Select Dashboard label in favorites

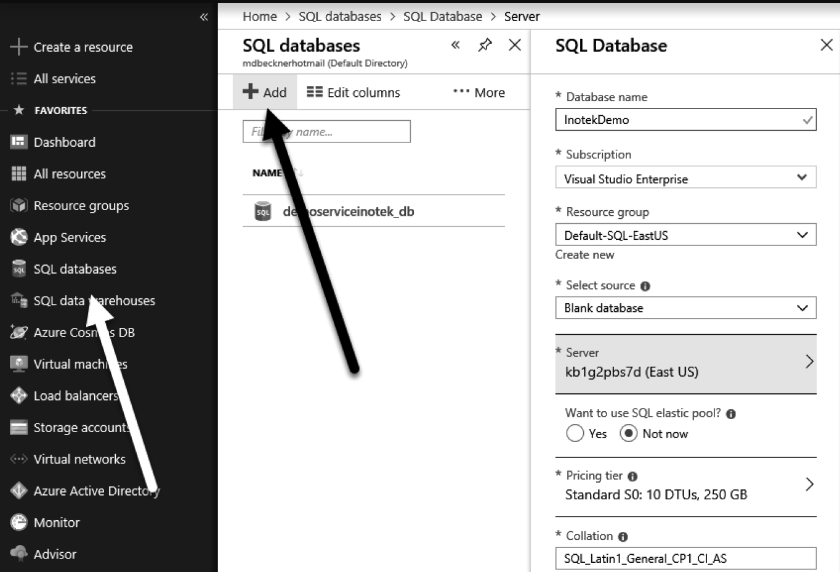click(65, 142)
